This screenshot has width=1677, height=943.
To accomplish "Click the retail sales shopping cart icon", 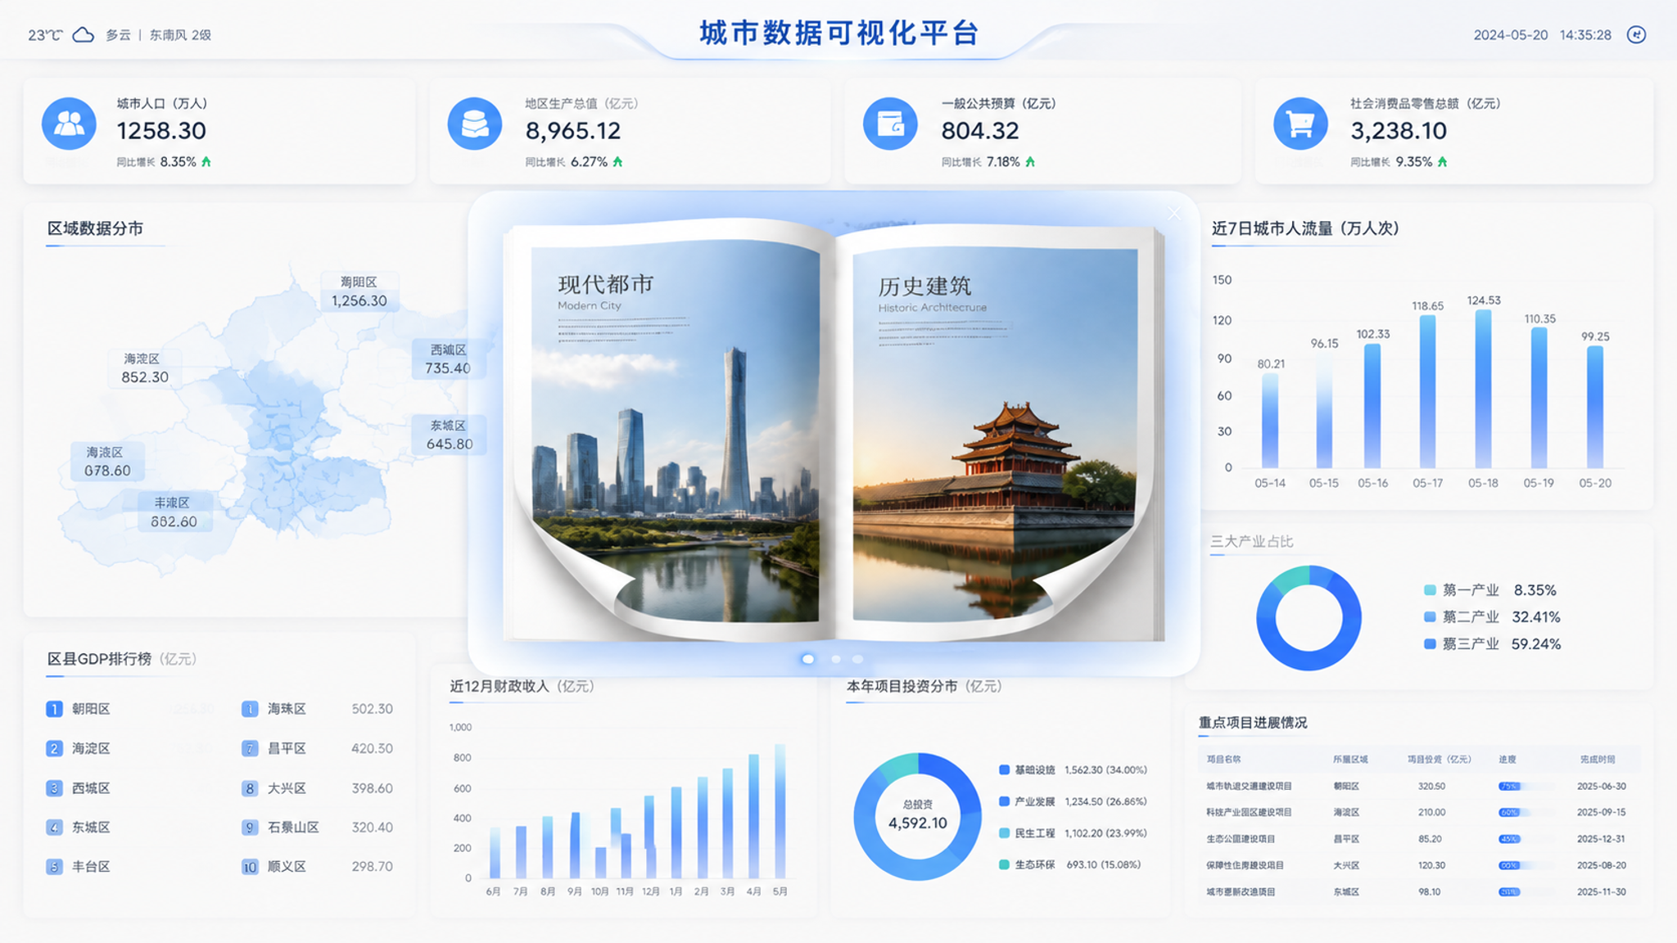I will click(1300, 124).
